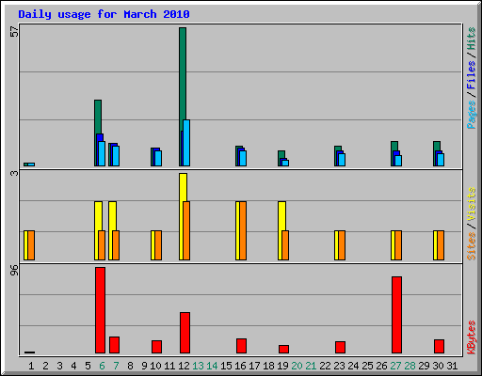Click the y-axis value 3 for visits
Viewport: 482px width, 376px height.
tap(14, 173)
